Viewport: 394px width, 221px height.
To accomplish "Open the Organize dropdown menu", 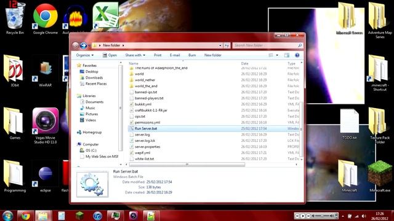I will click(x=85, y=55).
